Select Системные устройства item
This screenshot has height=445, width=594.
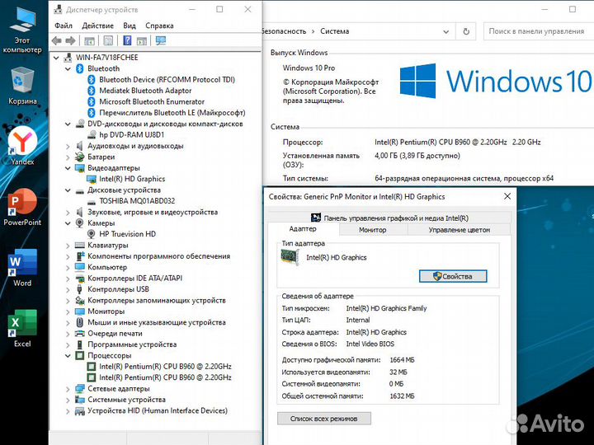pos(126,400)
